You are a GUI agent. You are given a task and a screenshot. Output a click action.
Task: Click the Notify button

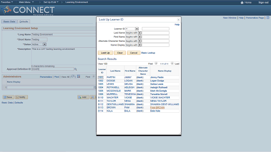click(21, 97)
